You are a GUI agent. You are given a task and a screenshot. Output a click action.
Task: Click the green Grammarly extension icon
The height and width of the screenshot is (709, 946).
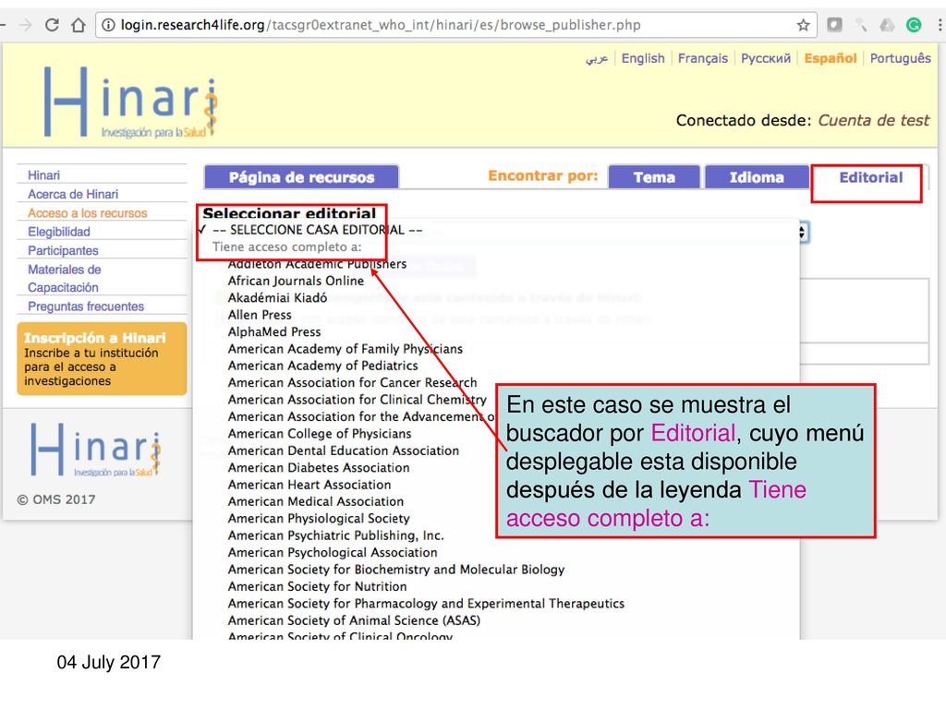[x=914, y=25]
